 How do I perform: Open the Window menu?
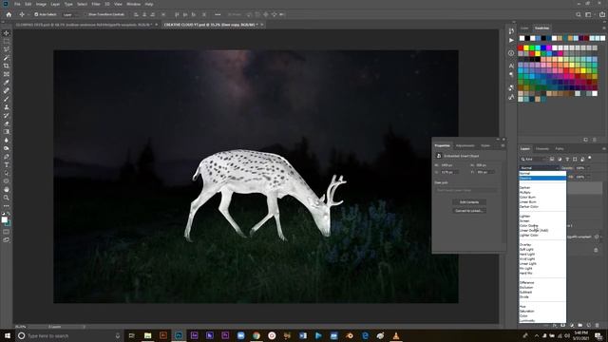(133, 4)
